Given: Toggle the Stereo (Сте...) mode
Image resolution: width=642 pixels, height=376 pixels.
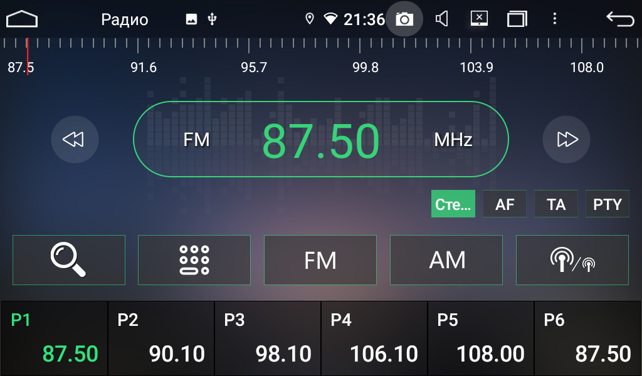Looking at the screenshot, I should click(x=453, y=204).
